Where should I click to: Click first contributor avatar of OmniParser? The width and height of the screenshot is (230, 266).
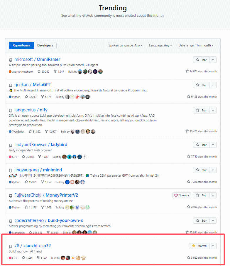point(80,72)
